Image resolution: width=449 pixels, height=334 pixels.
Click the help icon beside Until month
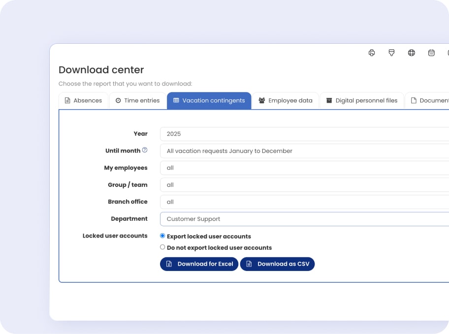click(x=145, y=150)
